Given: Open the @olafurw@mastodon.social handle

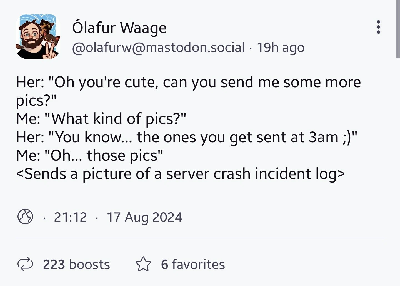Looking at the screenshot, I should [x=158, y=48].
